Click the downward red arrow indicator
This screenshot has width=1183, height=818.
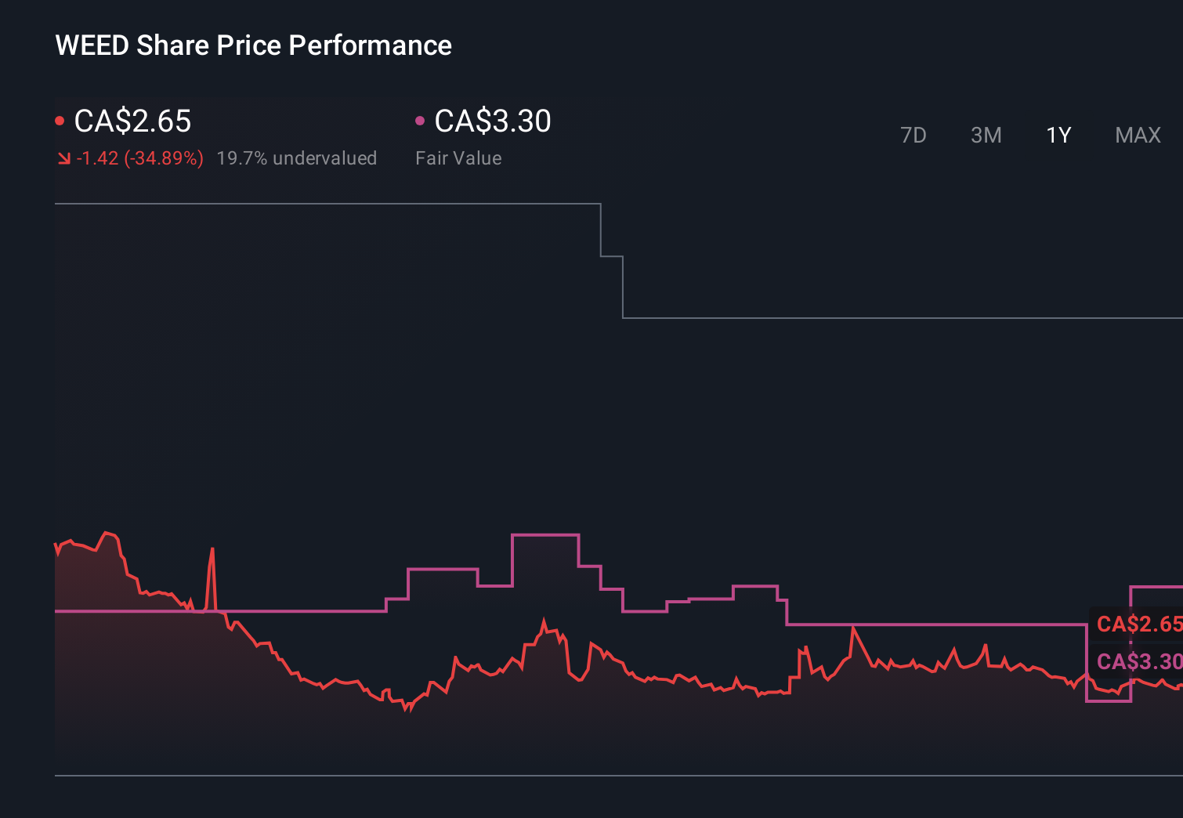click(63, 158)
